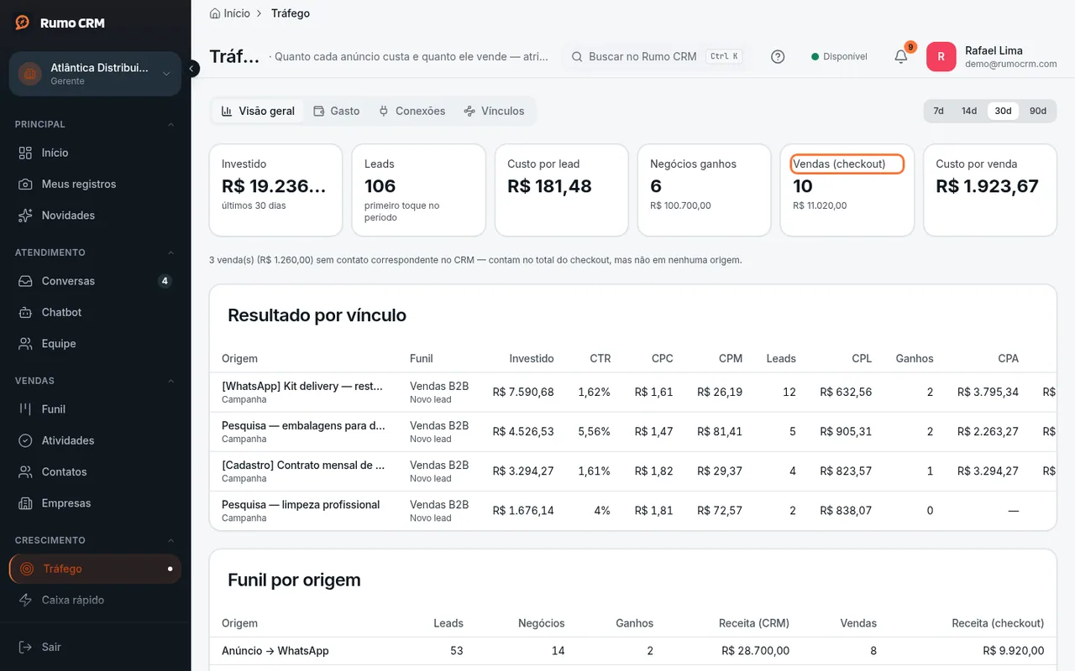
Task: Click the Contatos icon in the sidebar
Action: pyautogui.click(x=26, y=472)
